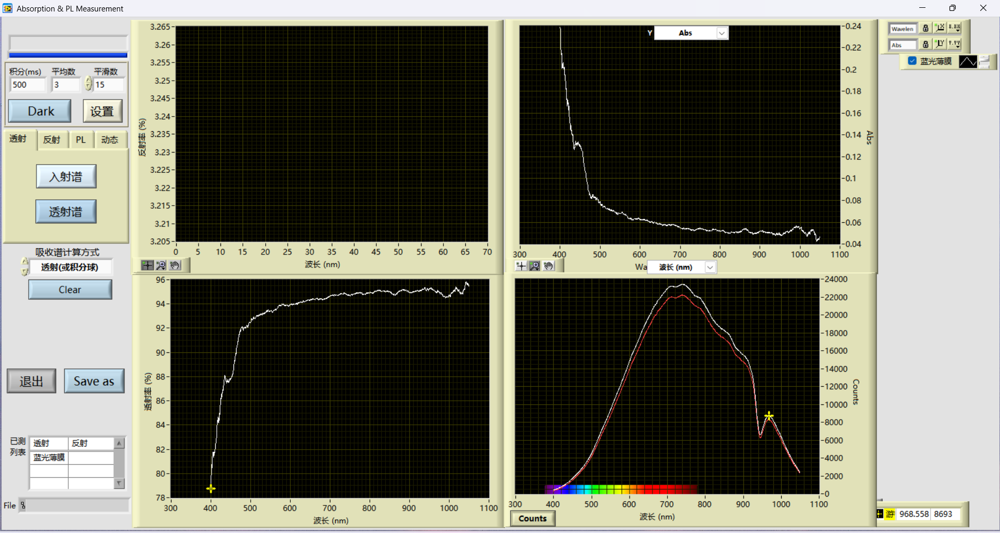1000x533 pixels.
Task: Uncheck the 蓝光薄膜 plot visibility checkbox
Action: 912,61
